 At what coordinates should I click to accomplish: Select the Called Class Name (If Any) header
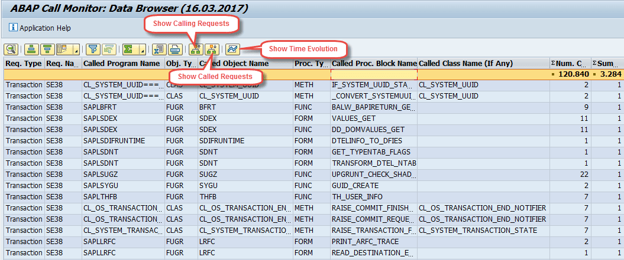tap(483, 64)
